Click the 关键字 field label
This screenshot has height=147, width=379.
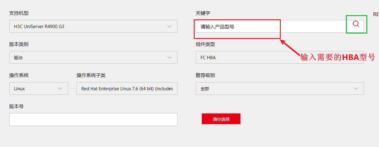203,13
